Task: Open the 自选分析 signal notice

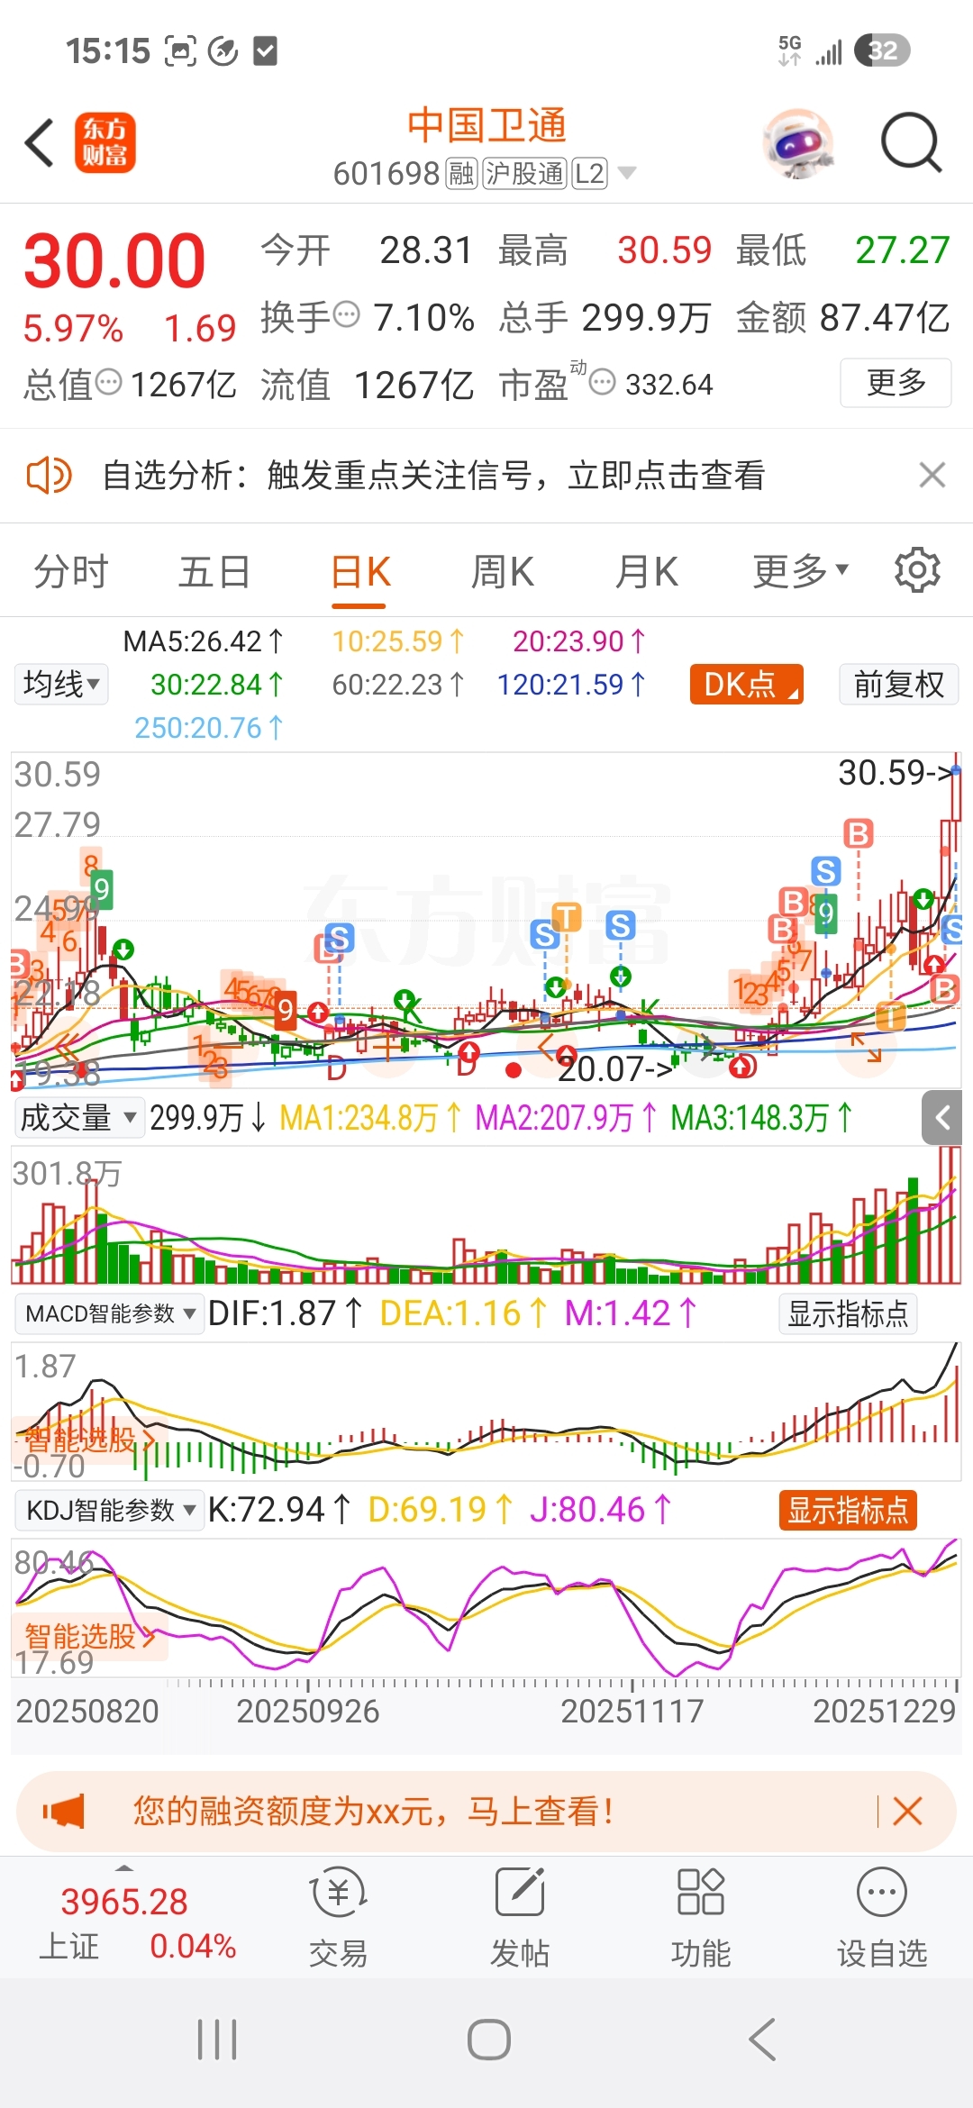Action: pos(434,475)
